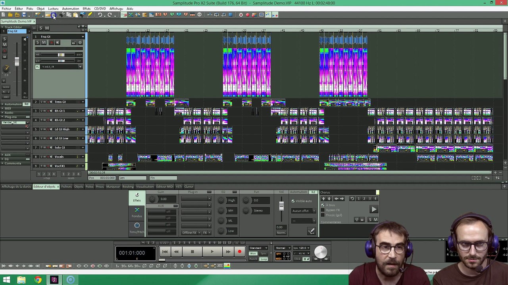Mute the Fng Gt track in Track Editor
The width and height of the screenshot is (508, 285).
[x=4, y=45]
